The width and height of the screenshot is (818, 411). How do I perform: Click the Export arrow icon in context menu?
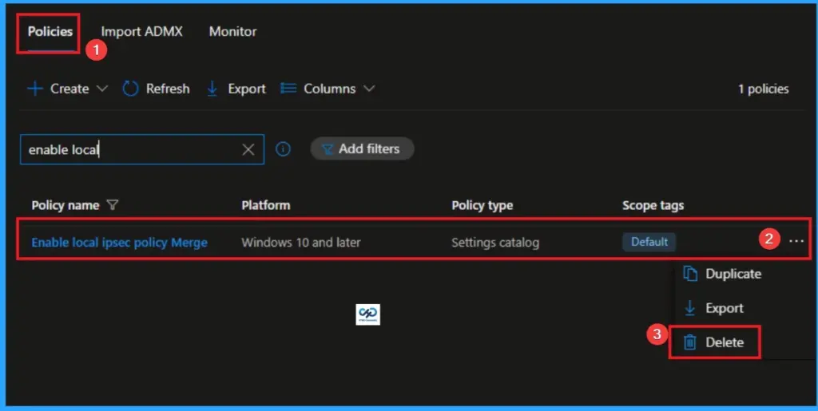689,308
